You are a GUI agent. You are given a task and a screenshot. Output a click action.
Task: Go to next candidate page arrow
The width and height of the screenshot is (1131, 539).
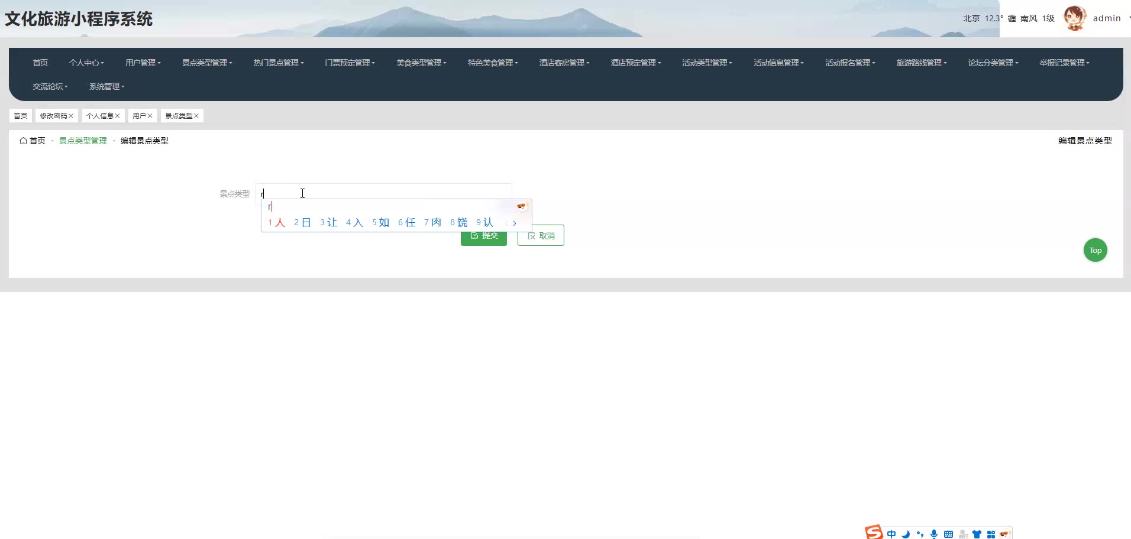(x=515, y=223)
